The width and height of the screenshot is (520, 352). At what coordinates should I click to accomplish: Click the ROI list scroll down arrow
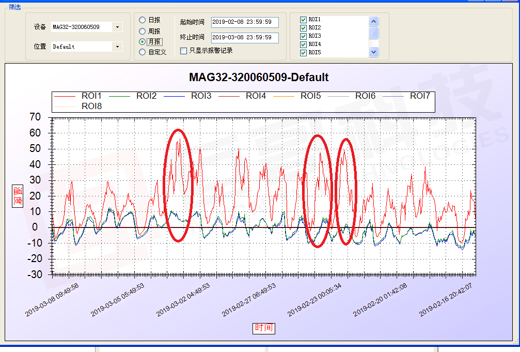pos(373,52)
